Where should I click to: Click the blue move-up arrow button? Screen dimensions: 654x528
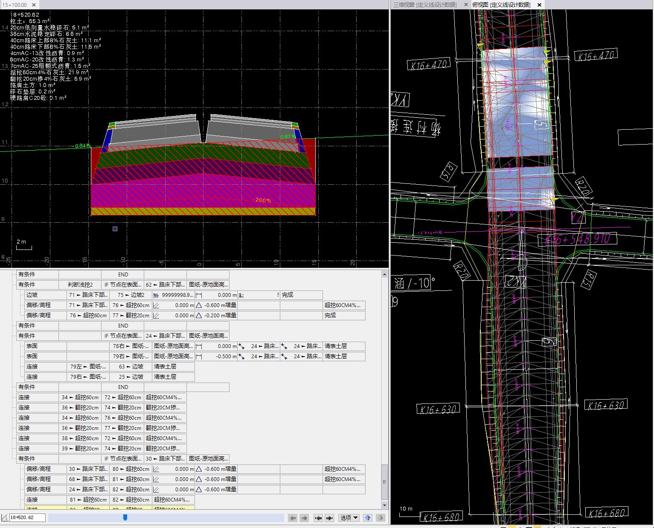(368, 518)
